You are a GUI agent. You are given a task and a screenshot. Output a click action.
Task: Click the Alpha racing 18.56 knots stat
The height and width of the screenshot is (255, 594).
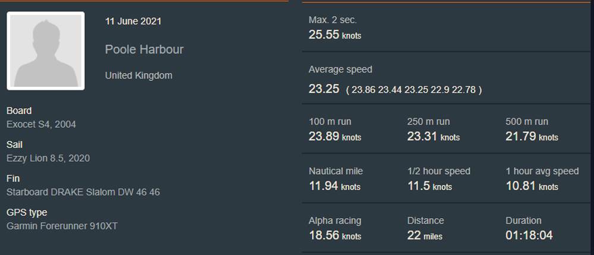click(334, 235)
